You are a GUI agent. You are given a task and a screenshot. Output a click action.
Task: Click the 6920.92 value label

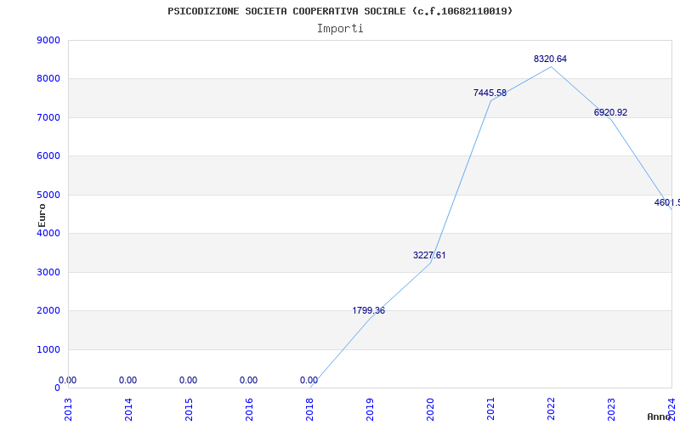click(610, 113)
